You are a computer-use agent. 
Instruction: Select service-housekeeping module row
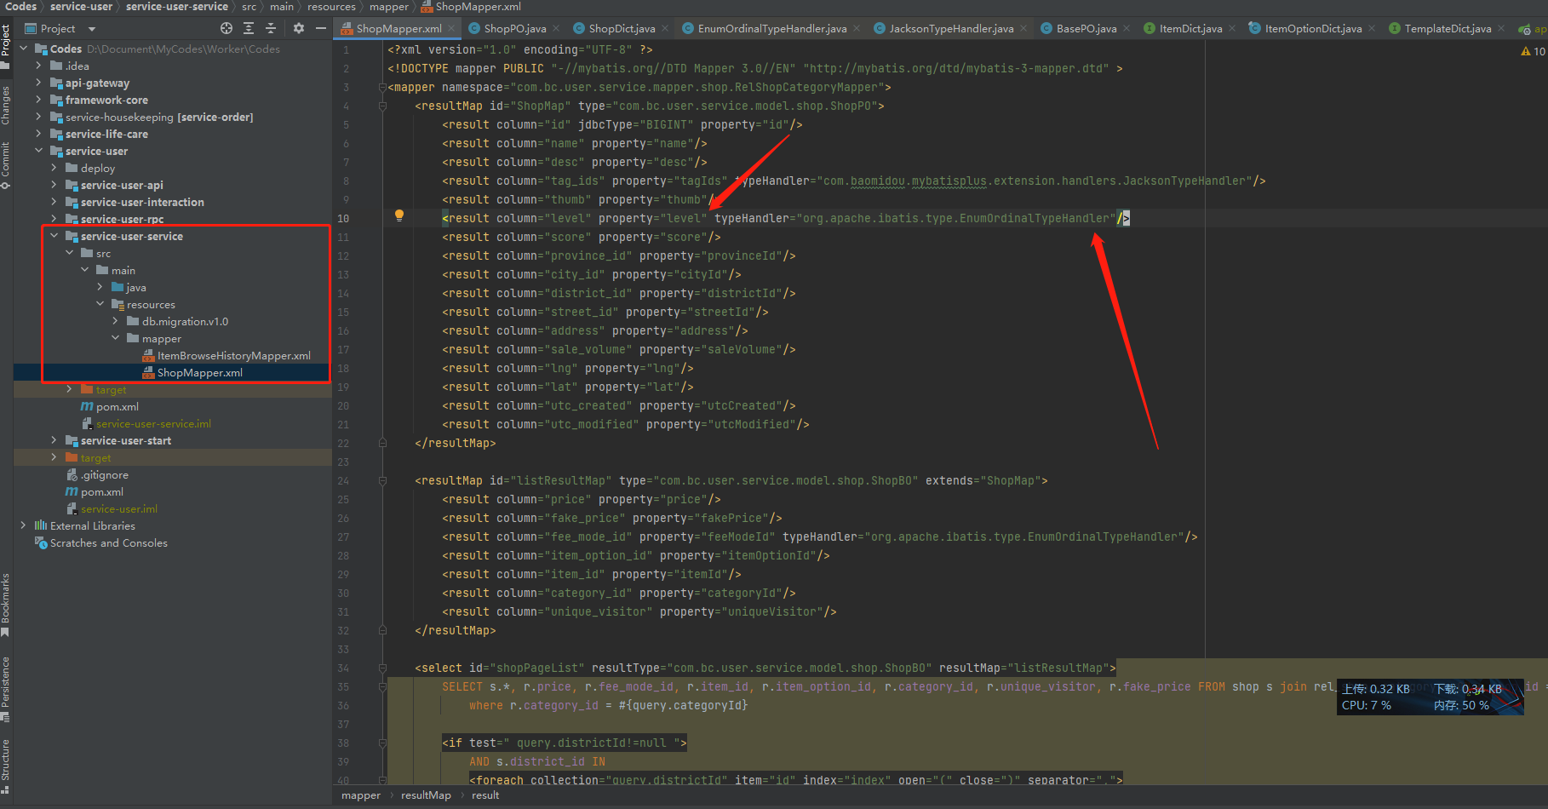pyautogui.click(x=159, y=117)
